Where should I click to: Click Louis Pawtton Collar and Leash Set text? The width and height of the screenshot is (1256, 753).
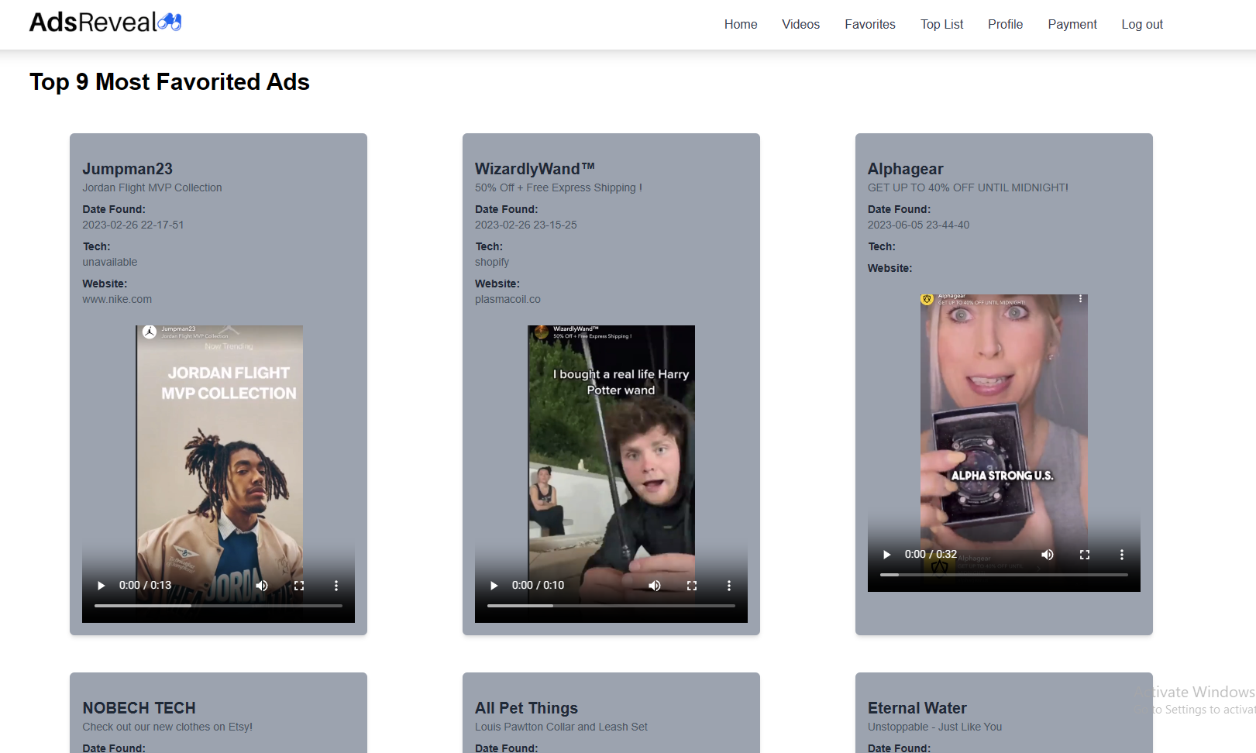pos(561,727)
